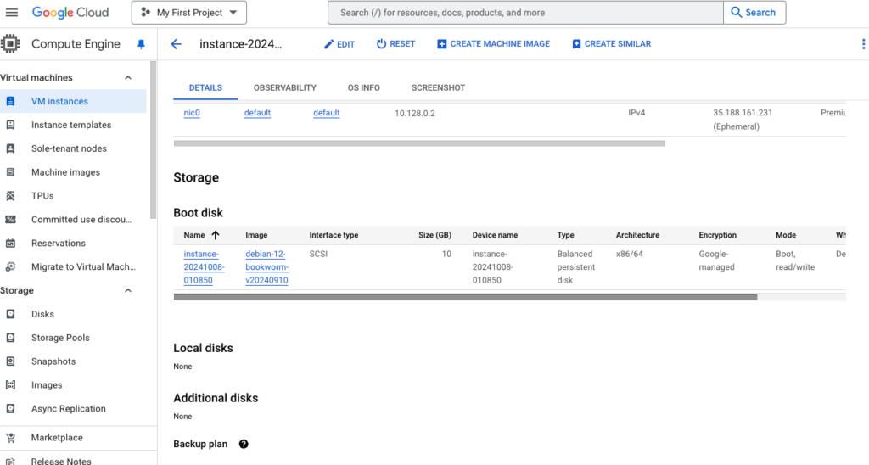Screen dimensions: 869x465
Task: Open the default subnetwork link
Action: coord(327,113)
